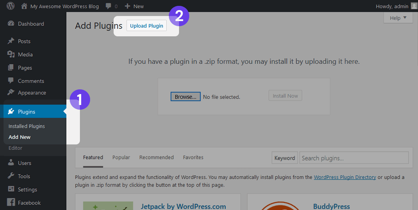Click Browse to choose a file
418x210 pixels.
tap(185, 97)
